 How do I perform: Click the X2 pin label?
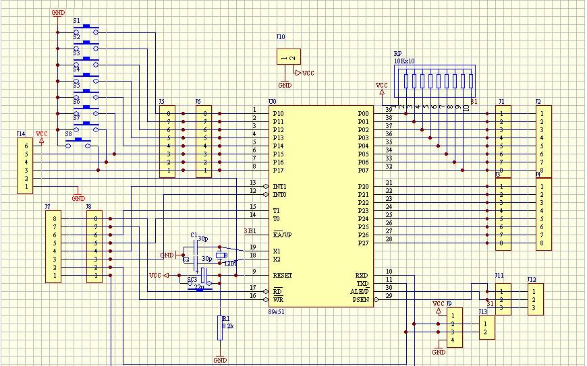click(x=276, y=259)
